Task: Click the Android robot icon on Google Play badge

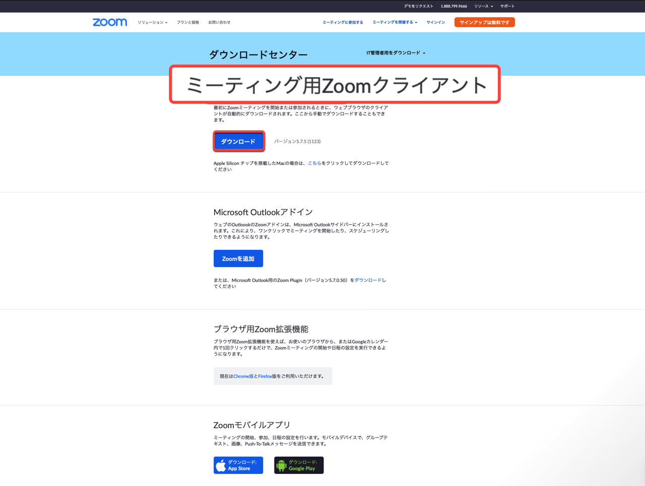Action: pyautogui.click(x=281, y=465)
